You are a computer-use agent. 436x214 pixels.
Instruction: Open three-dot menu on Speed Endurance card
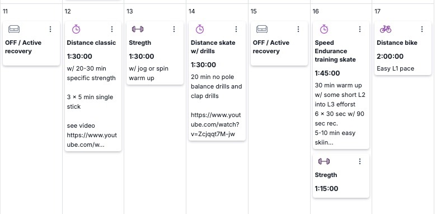tap(360, 29)
